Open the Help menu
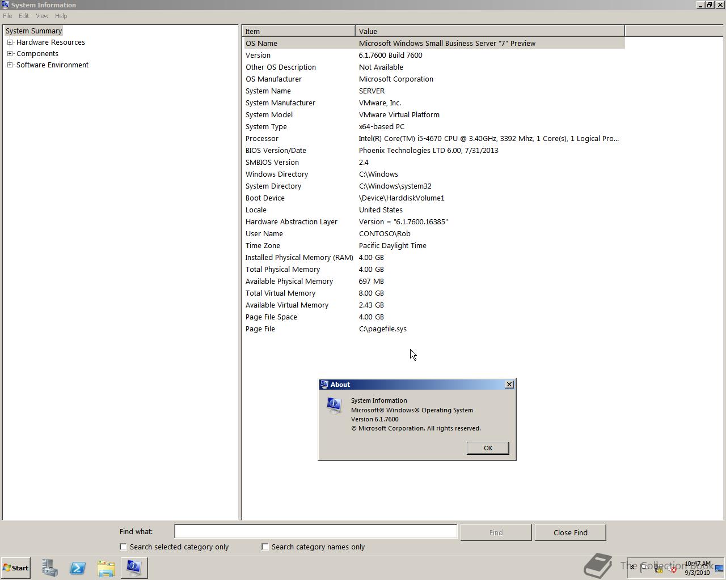Screen dimensions: 726x580 (x=61, y=16)
